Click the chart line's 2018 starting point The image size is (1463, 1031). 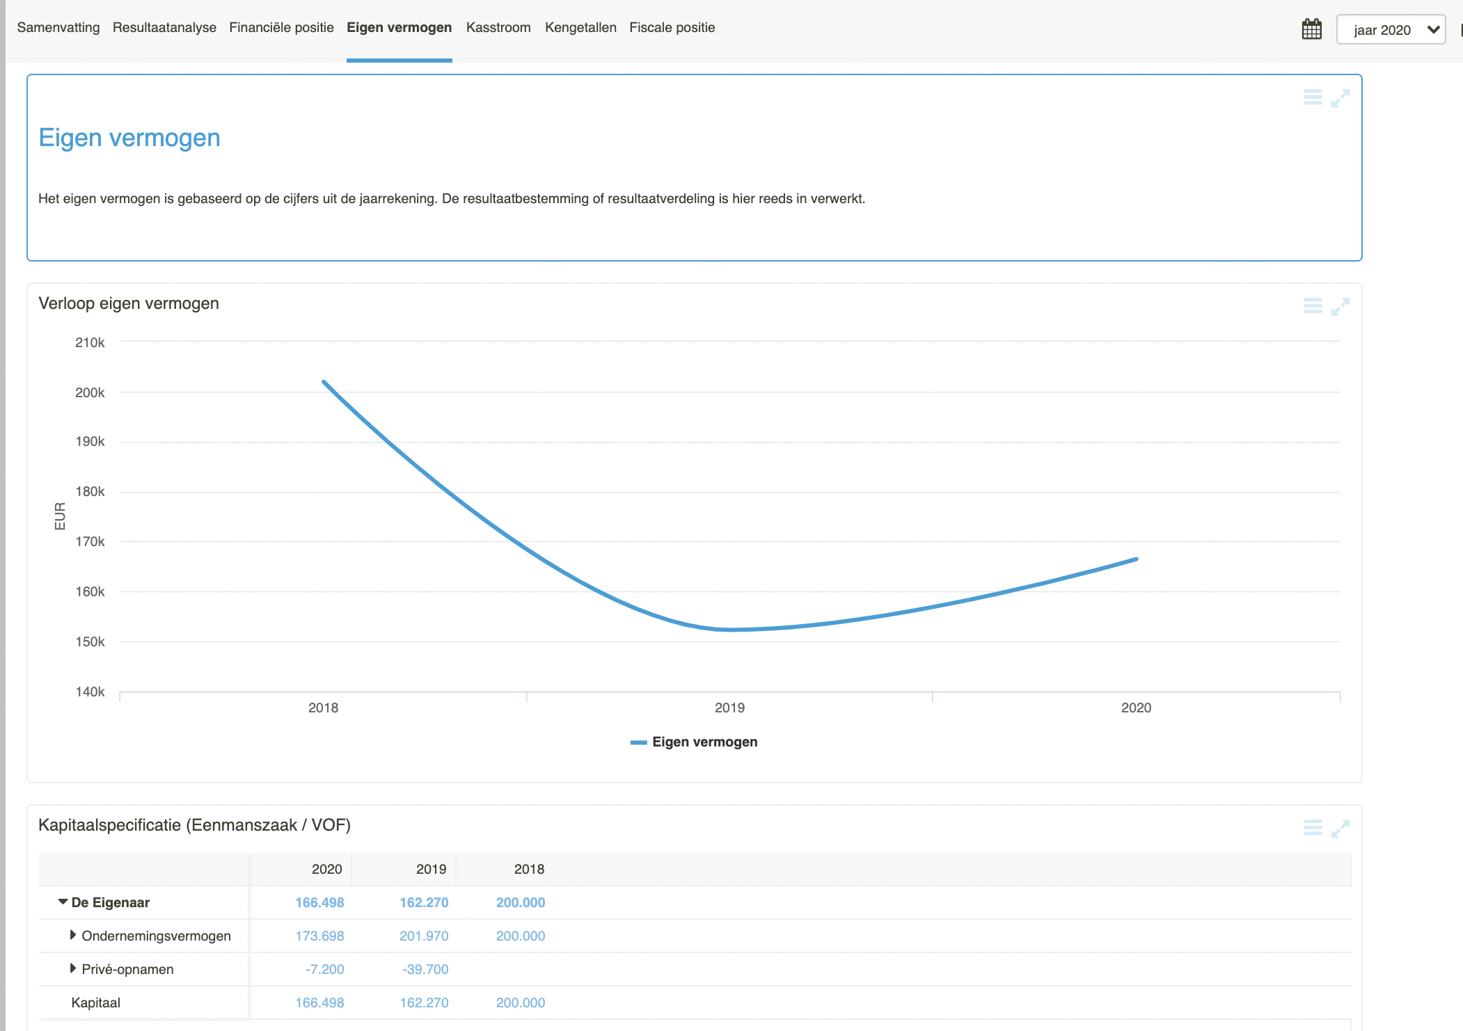pos(324,382)
